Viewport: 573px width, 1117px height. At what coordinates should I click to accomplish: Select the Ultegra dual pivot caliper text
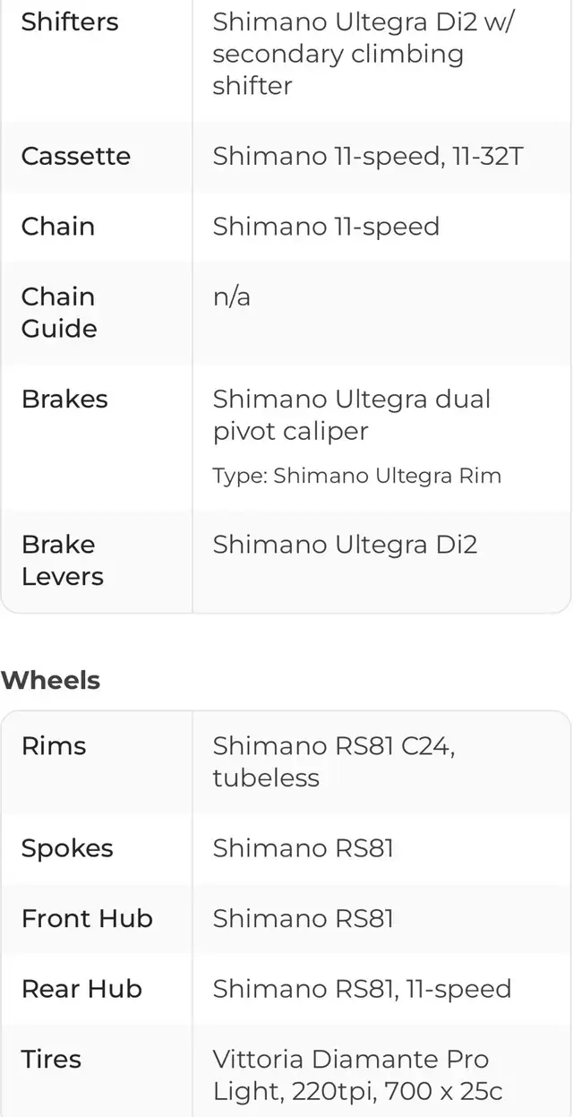click(351, 415)
